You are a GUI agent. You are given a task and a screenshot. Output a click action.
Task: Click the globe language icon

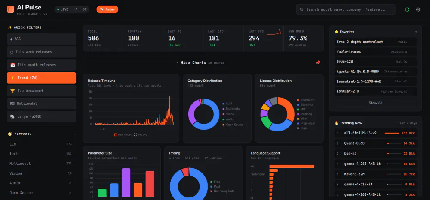[418, 9]
